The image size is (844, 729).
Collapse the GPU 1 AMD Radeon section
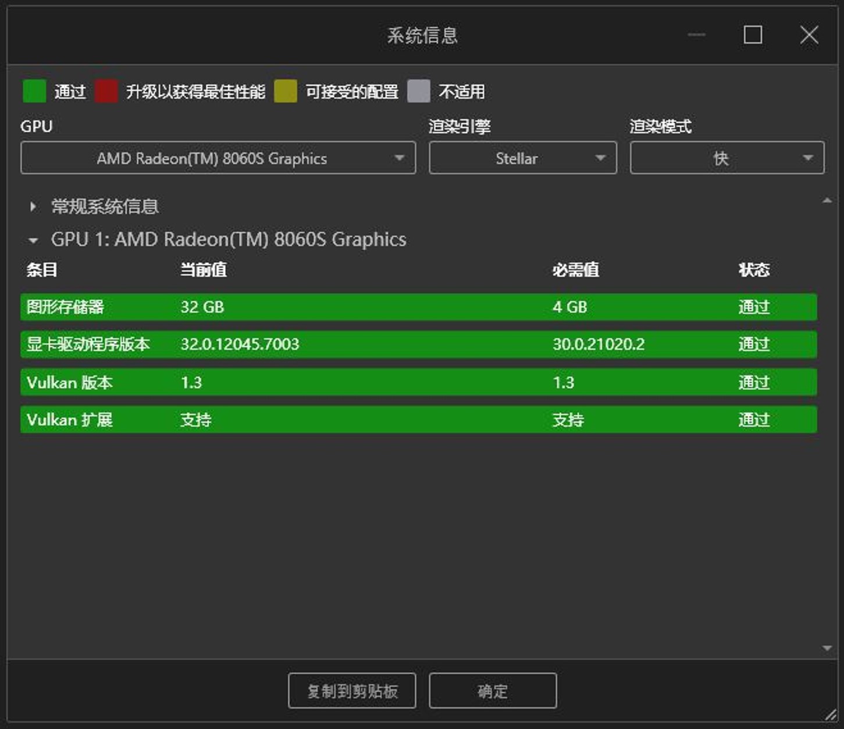33,240
